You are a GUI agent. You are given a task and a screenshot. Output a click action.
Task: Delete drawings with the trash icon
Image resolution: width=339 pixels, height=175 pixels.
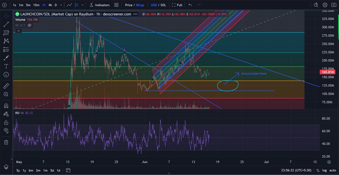(6, 142)
